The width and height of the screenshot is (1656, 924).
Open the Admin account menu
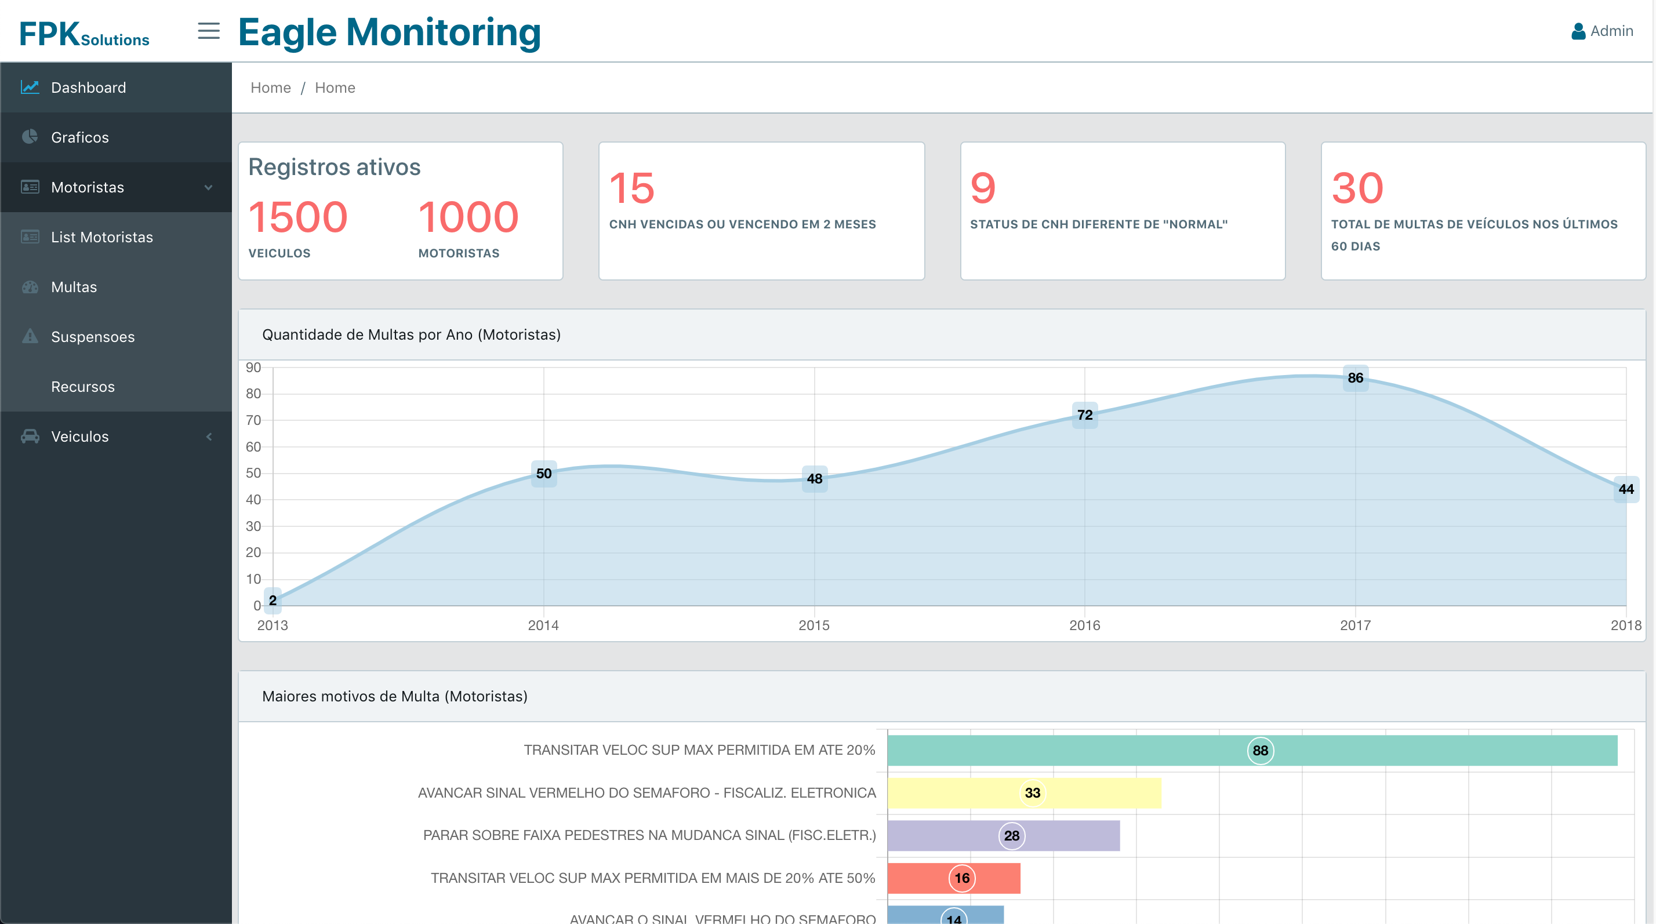coord(1601,31)
